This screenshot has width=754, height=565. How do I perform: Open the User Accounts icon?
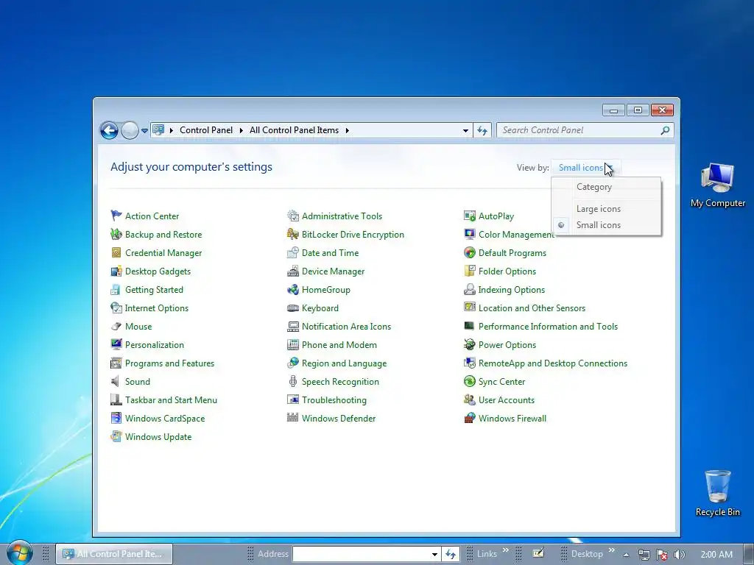click(x=469, y=399)
